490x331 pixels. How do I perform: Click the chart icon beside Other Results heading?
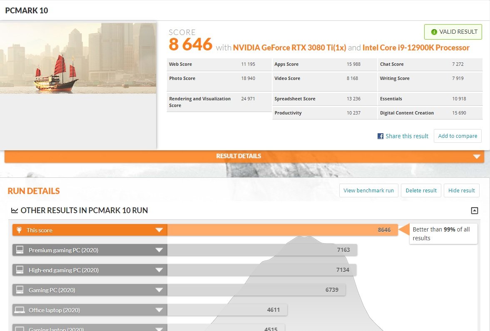tap(15, 210)
